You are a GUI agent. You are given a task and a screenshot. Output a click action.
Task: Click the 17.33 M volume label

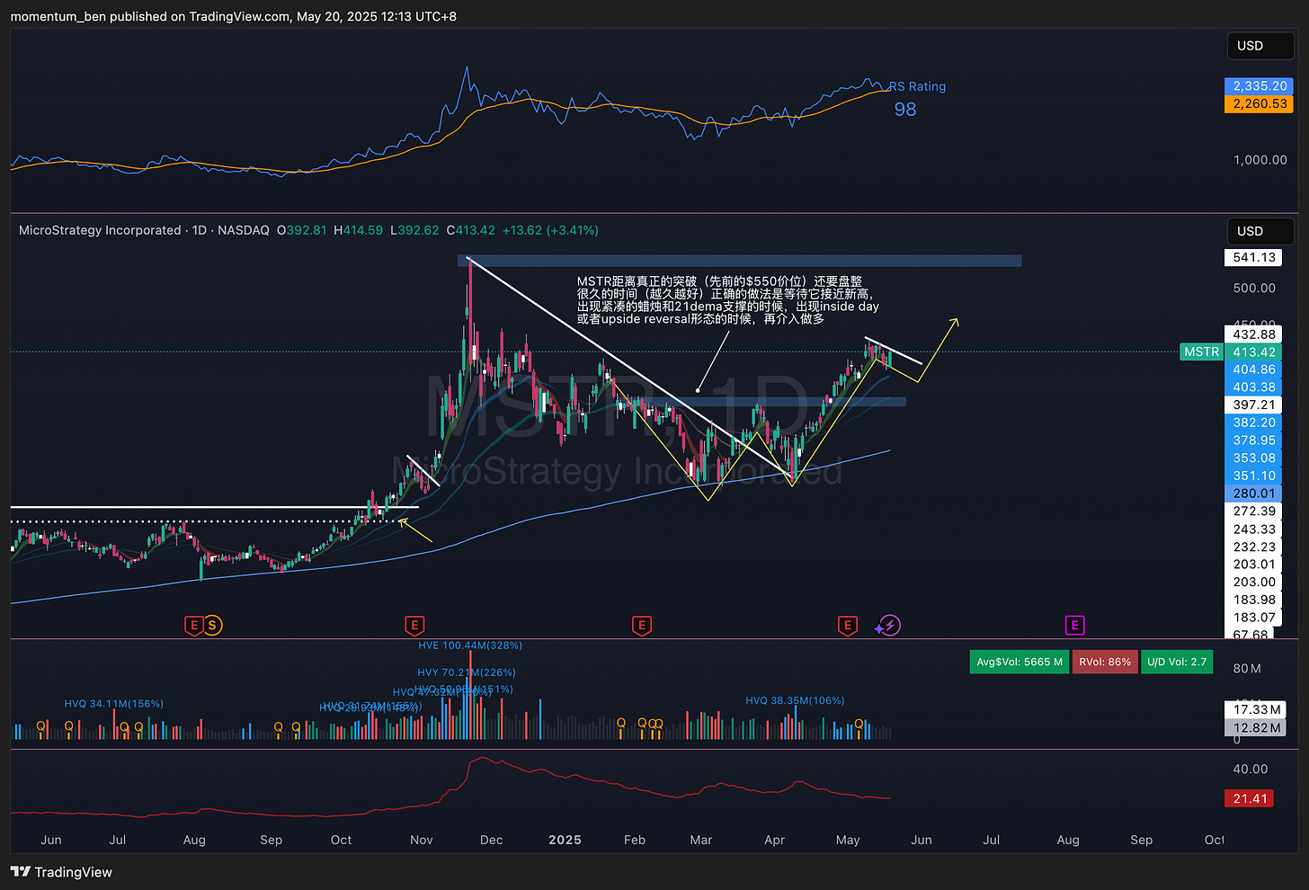coord(1256,709)
